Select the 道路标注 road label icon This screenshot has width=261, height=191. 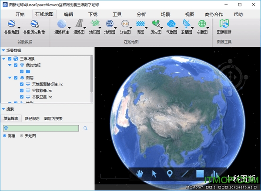[x=62, y=24]
